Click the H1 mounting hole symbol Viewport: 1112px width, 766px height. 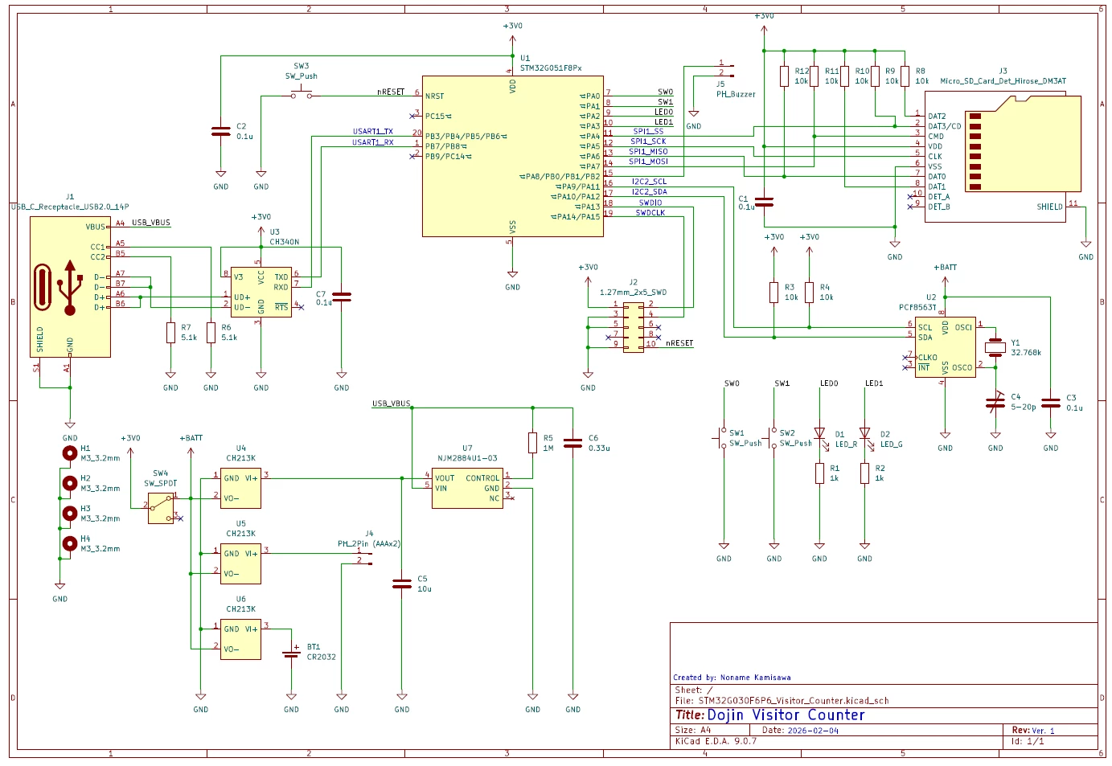pos(70,453)
